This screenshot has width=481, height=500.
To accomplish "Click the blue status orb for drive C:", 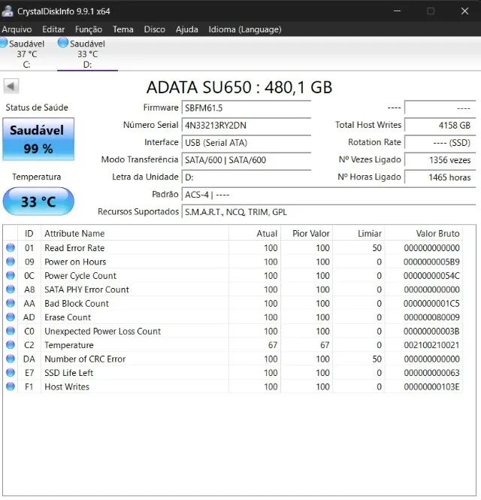I will (4, 43).
